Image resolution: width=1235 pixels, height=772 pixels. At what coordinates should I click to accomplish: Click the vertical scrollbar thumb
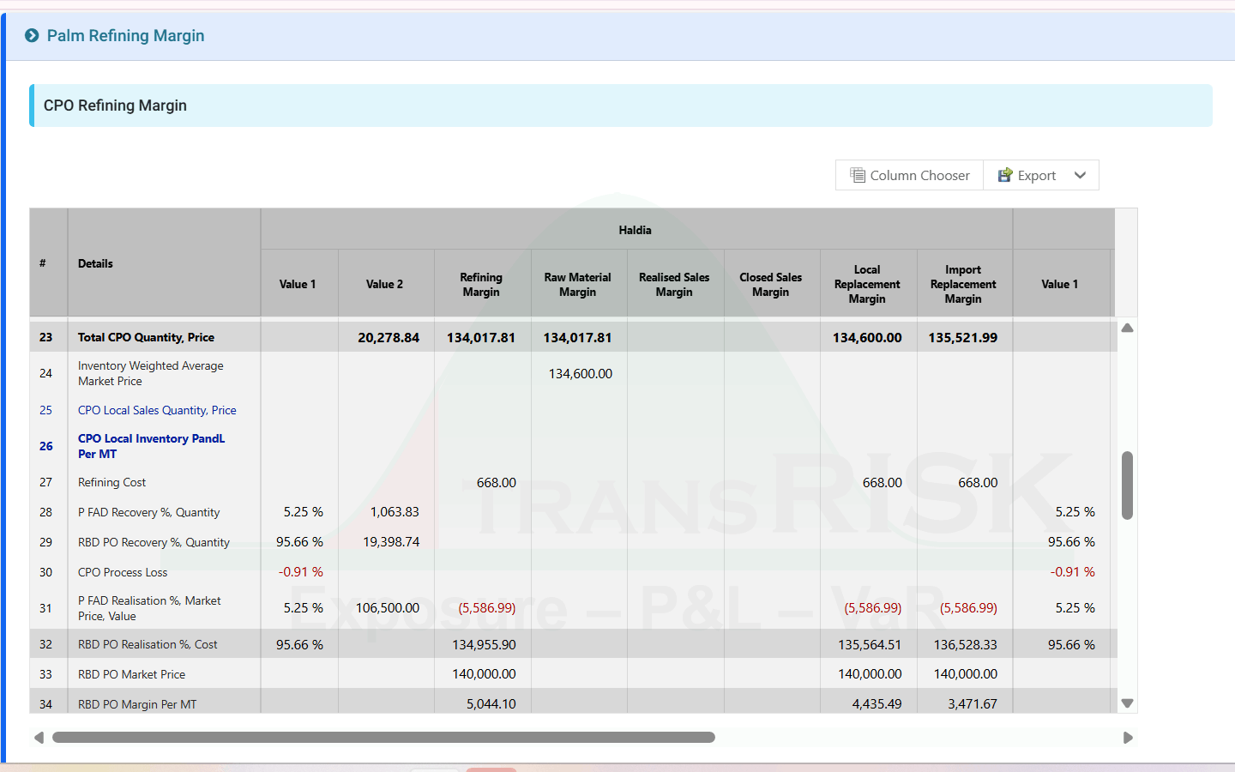1128,486
